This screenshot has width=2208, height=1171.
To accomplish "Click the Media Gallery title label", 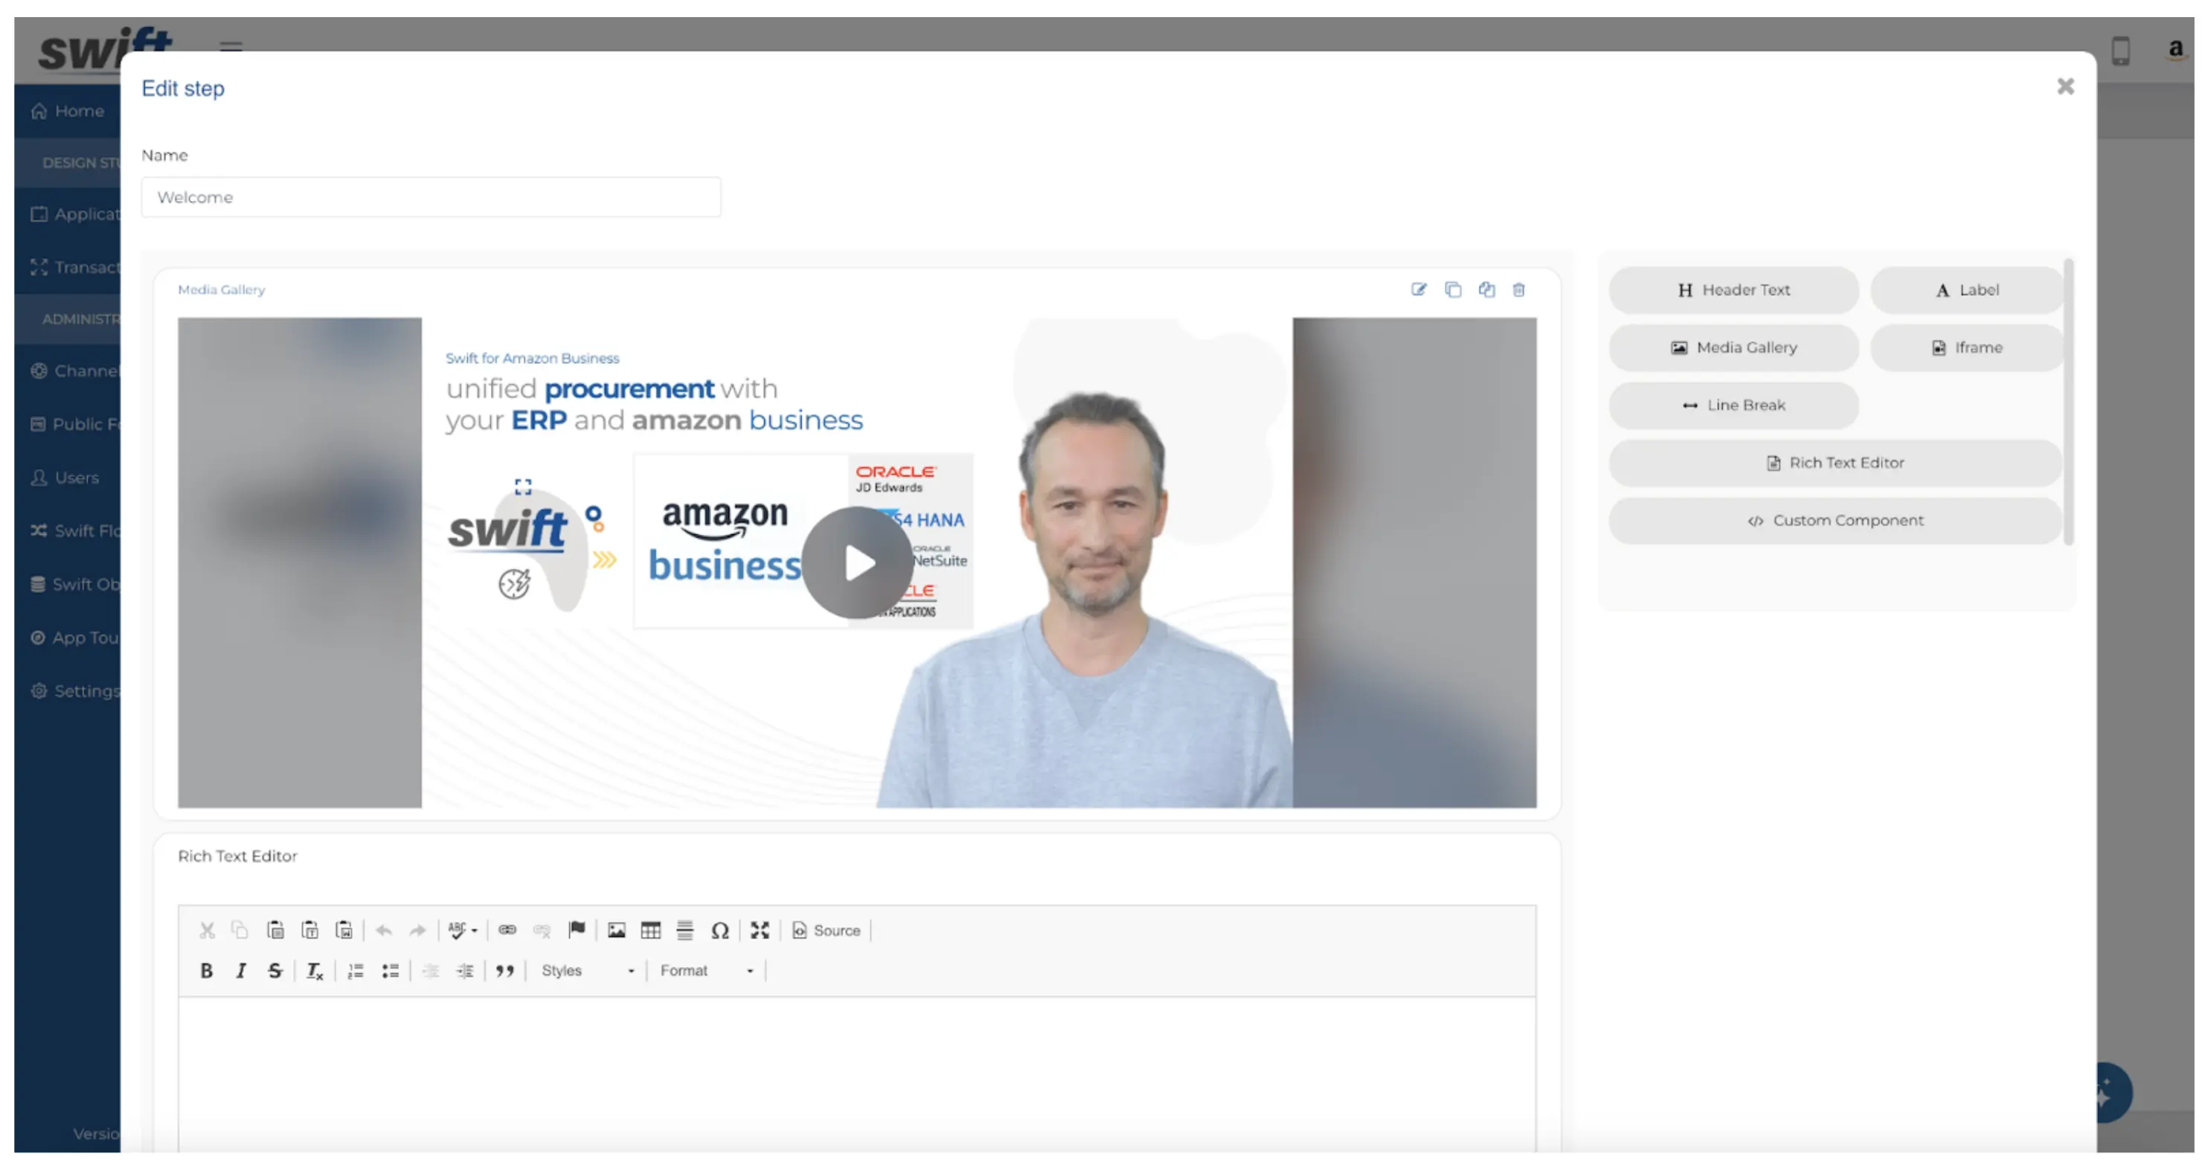I will (221, 289).
